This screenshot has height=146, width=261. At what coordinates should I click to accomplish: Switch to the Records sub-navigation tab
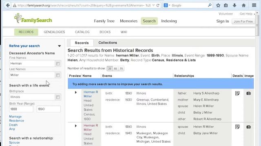[x=26, y=32]
